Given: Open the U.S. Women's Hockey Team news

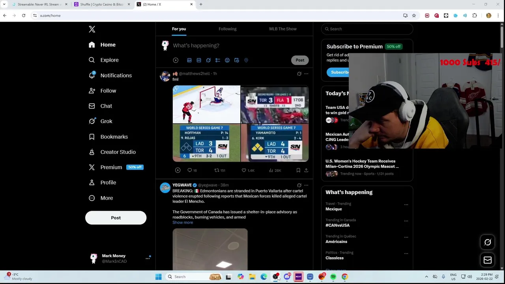Looking at the screenshot, I should [x=367, y=167].
